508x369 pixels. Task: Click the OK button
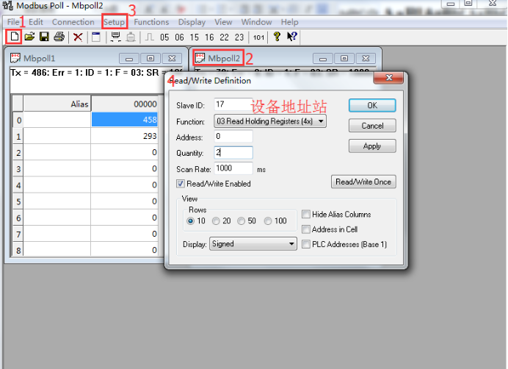click(372, 106)
